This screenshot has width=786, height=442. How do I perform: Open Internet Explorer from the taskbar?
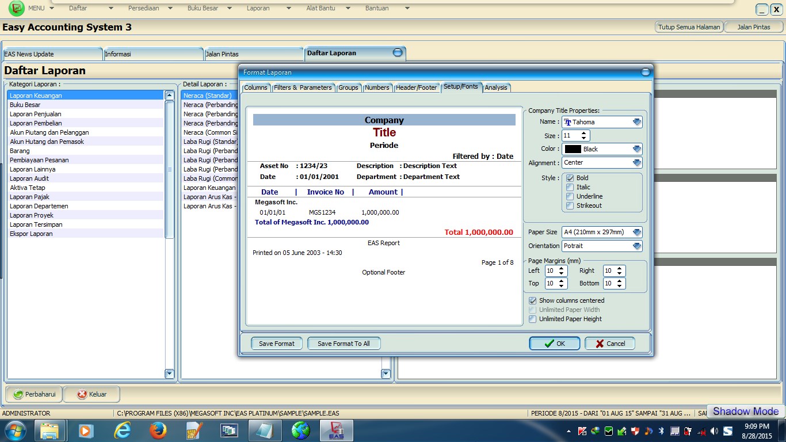coord(122,430)
